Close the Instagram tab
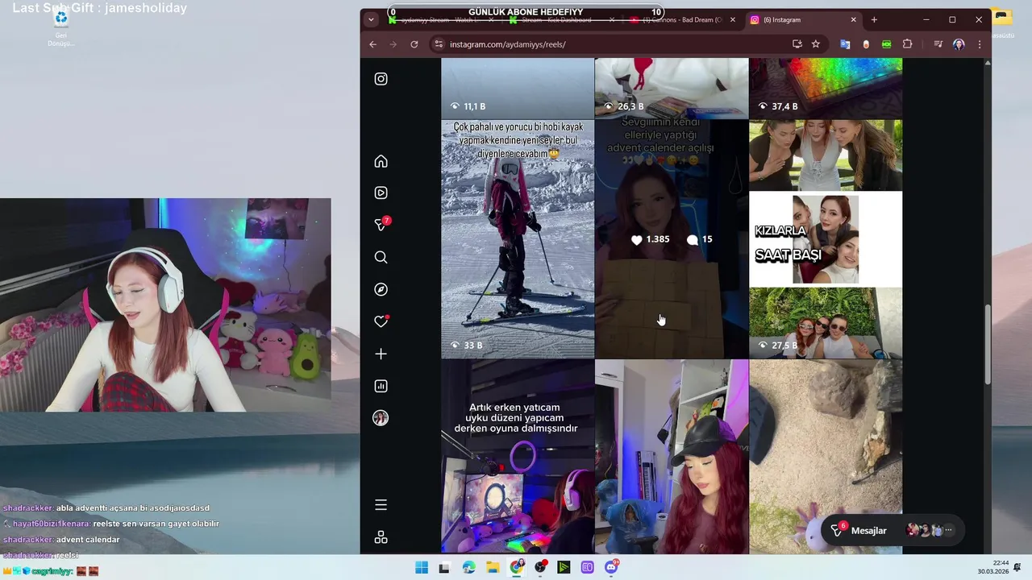This screenshot has height=580, width=1032. click(854, 19)
